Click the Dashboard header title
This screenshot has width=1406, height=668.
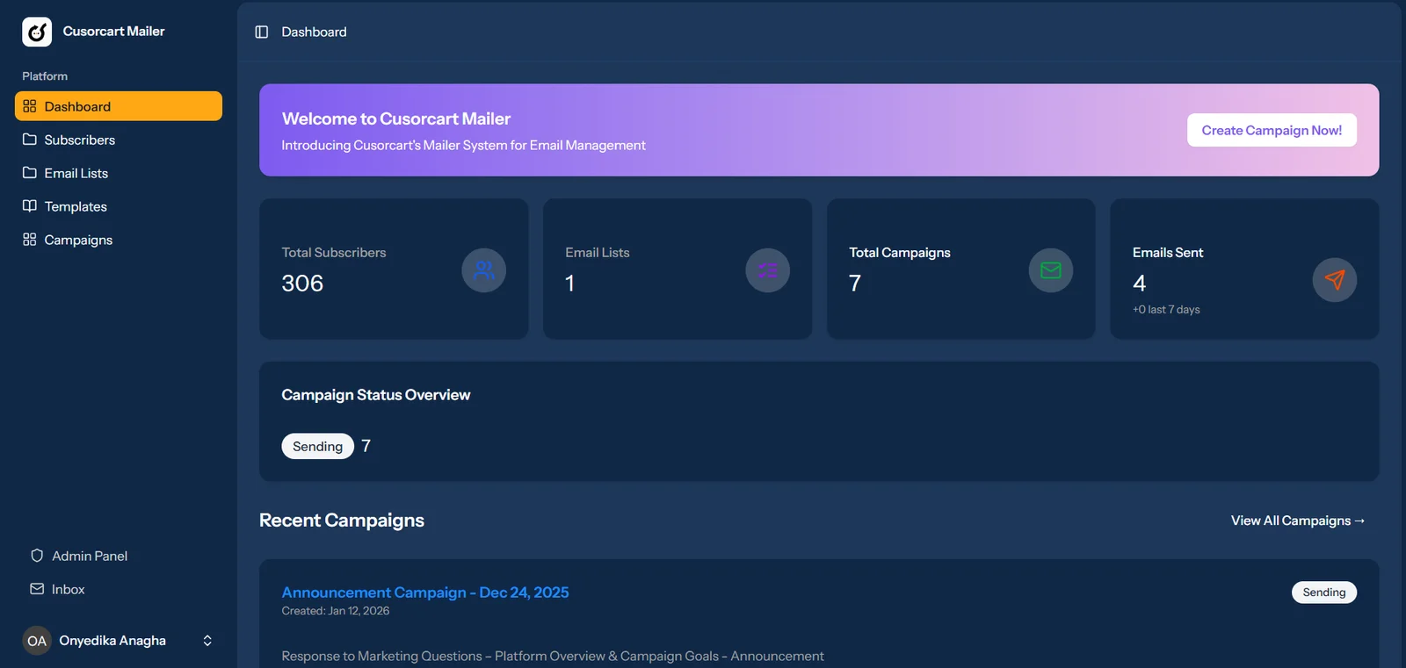314,32
